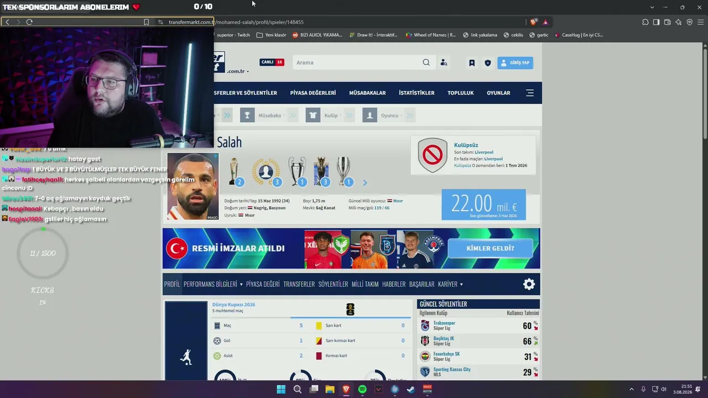Click the Champions League trophy icon
This screenshot has height=398, width=708.
[x=297, y=171]
